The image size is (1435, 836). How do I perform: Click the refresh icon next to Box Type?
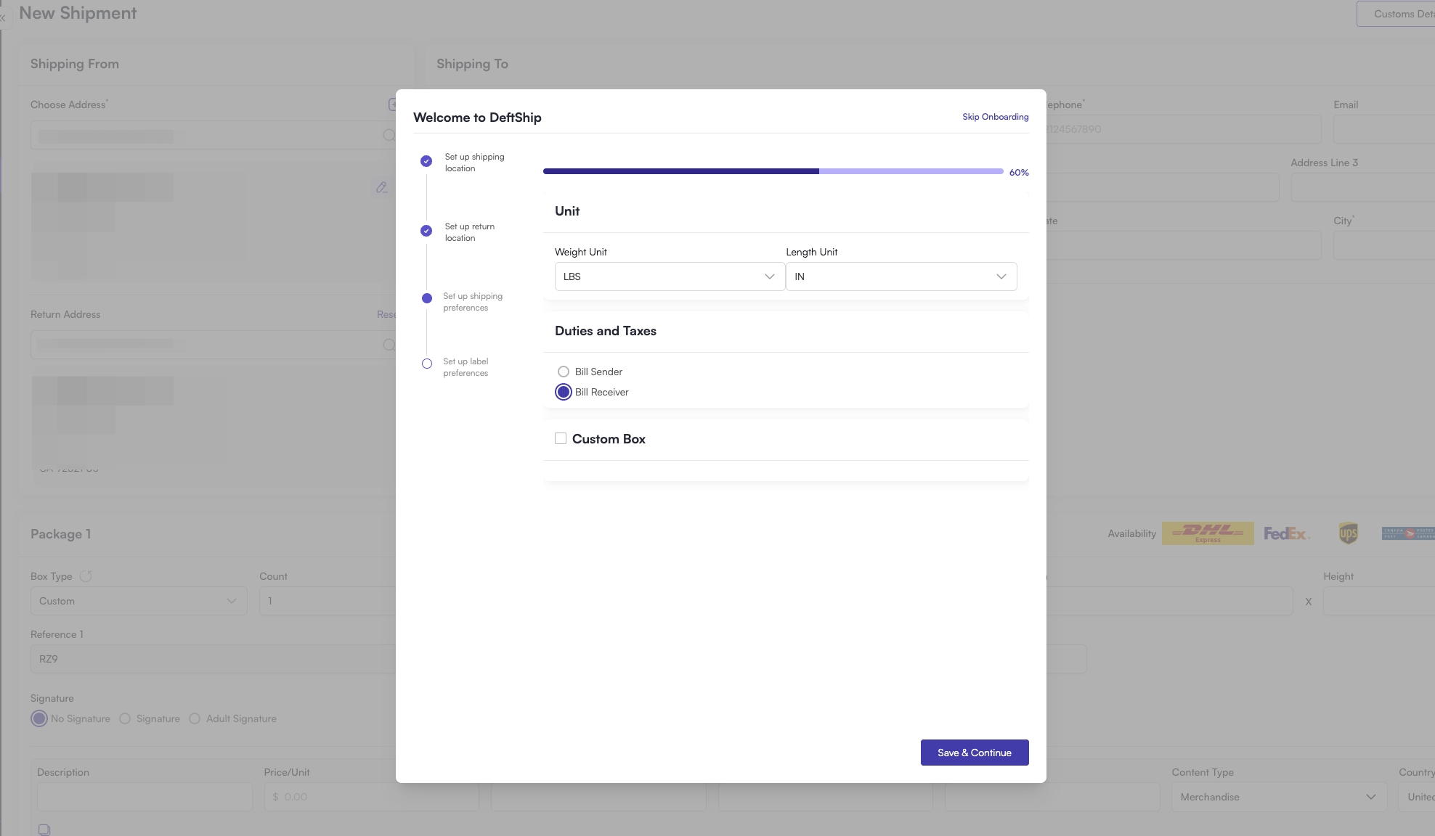pyautogui.click(x=86, y=576)
